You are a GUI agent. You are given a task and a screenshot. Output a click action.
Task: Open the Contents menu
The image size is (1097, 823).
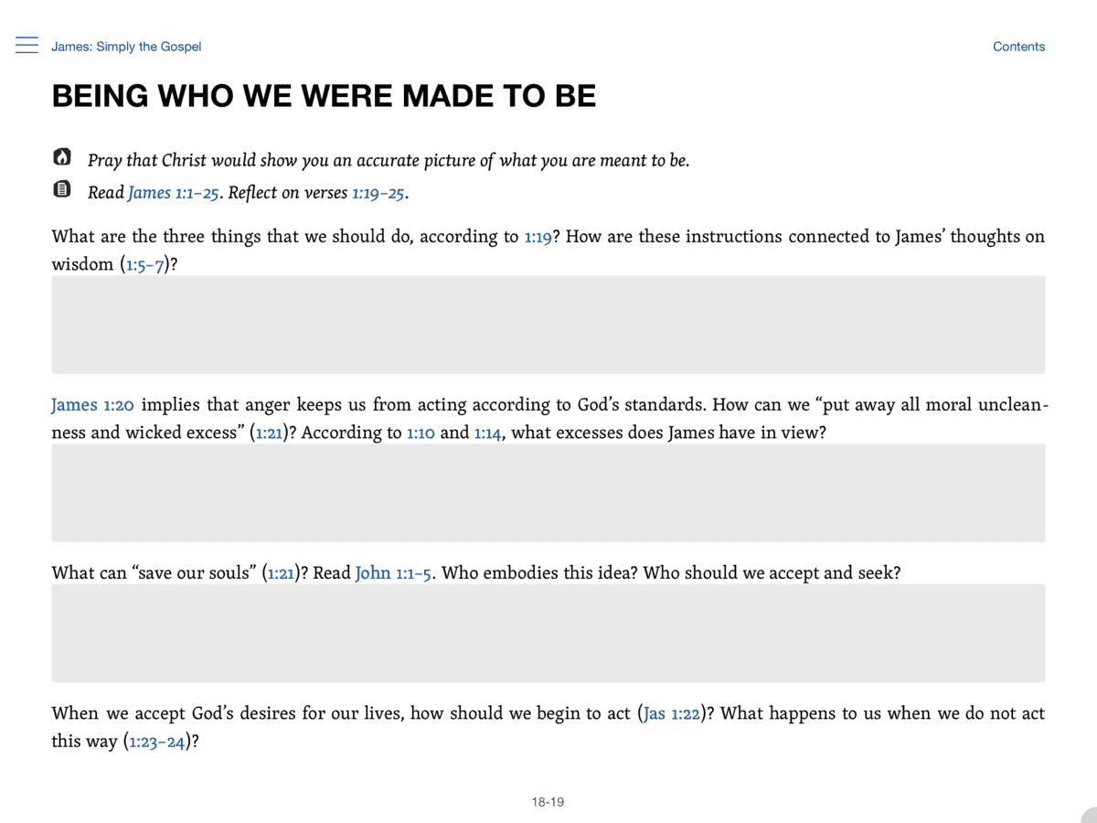[1018, 47]
